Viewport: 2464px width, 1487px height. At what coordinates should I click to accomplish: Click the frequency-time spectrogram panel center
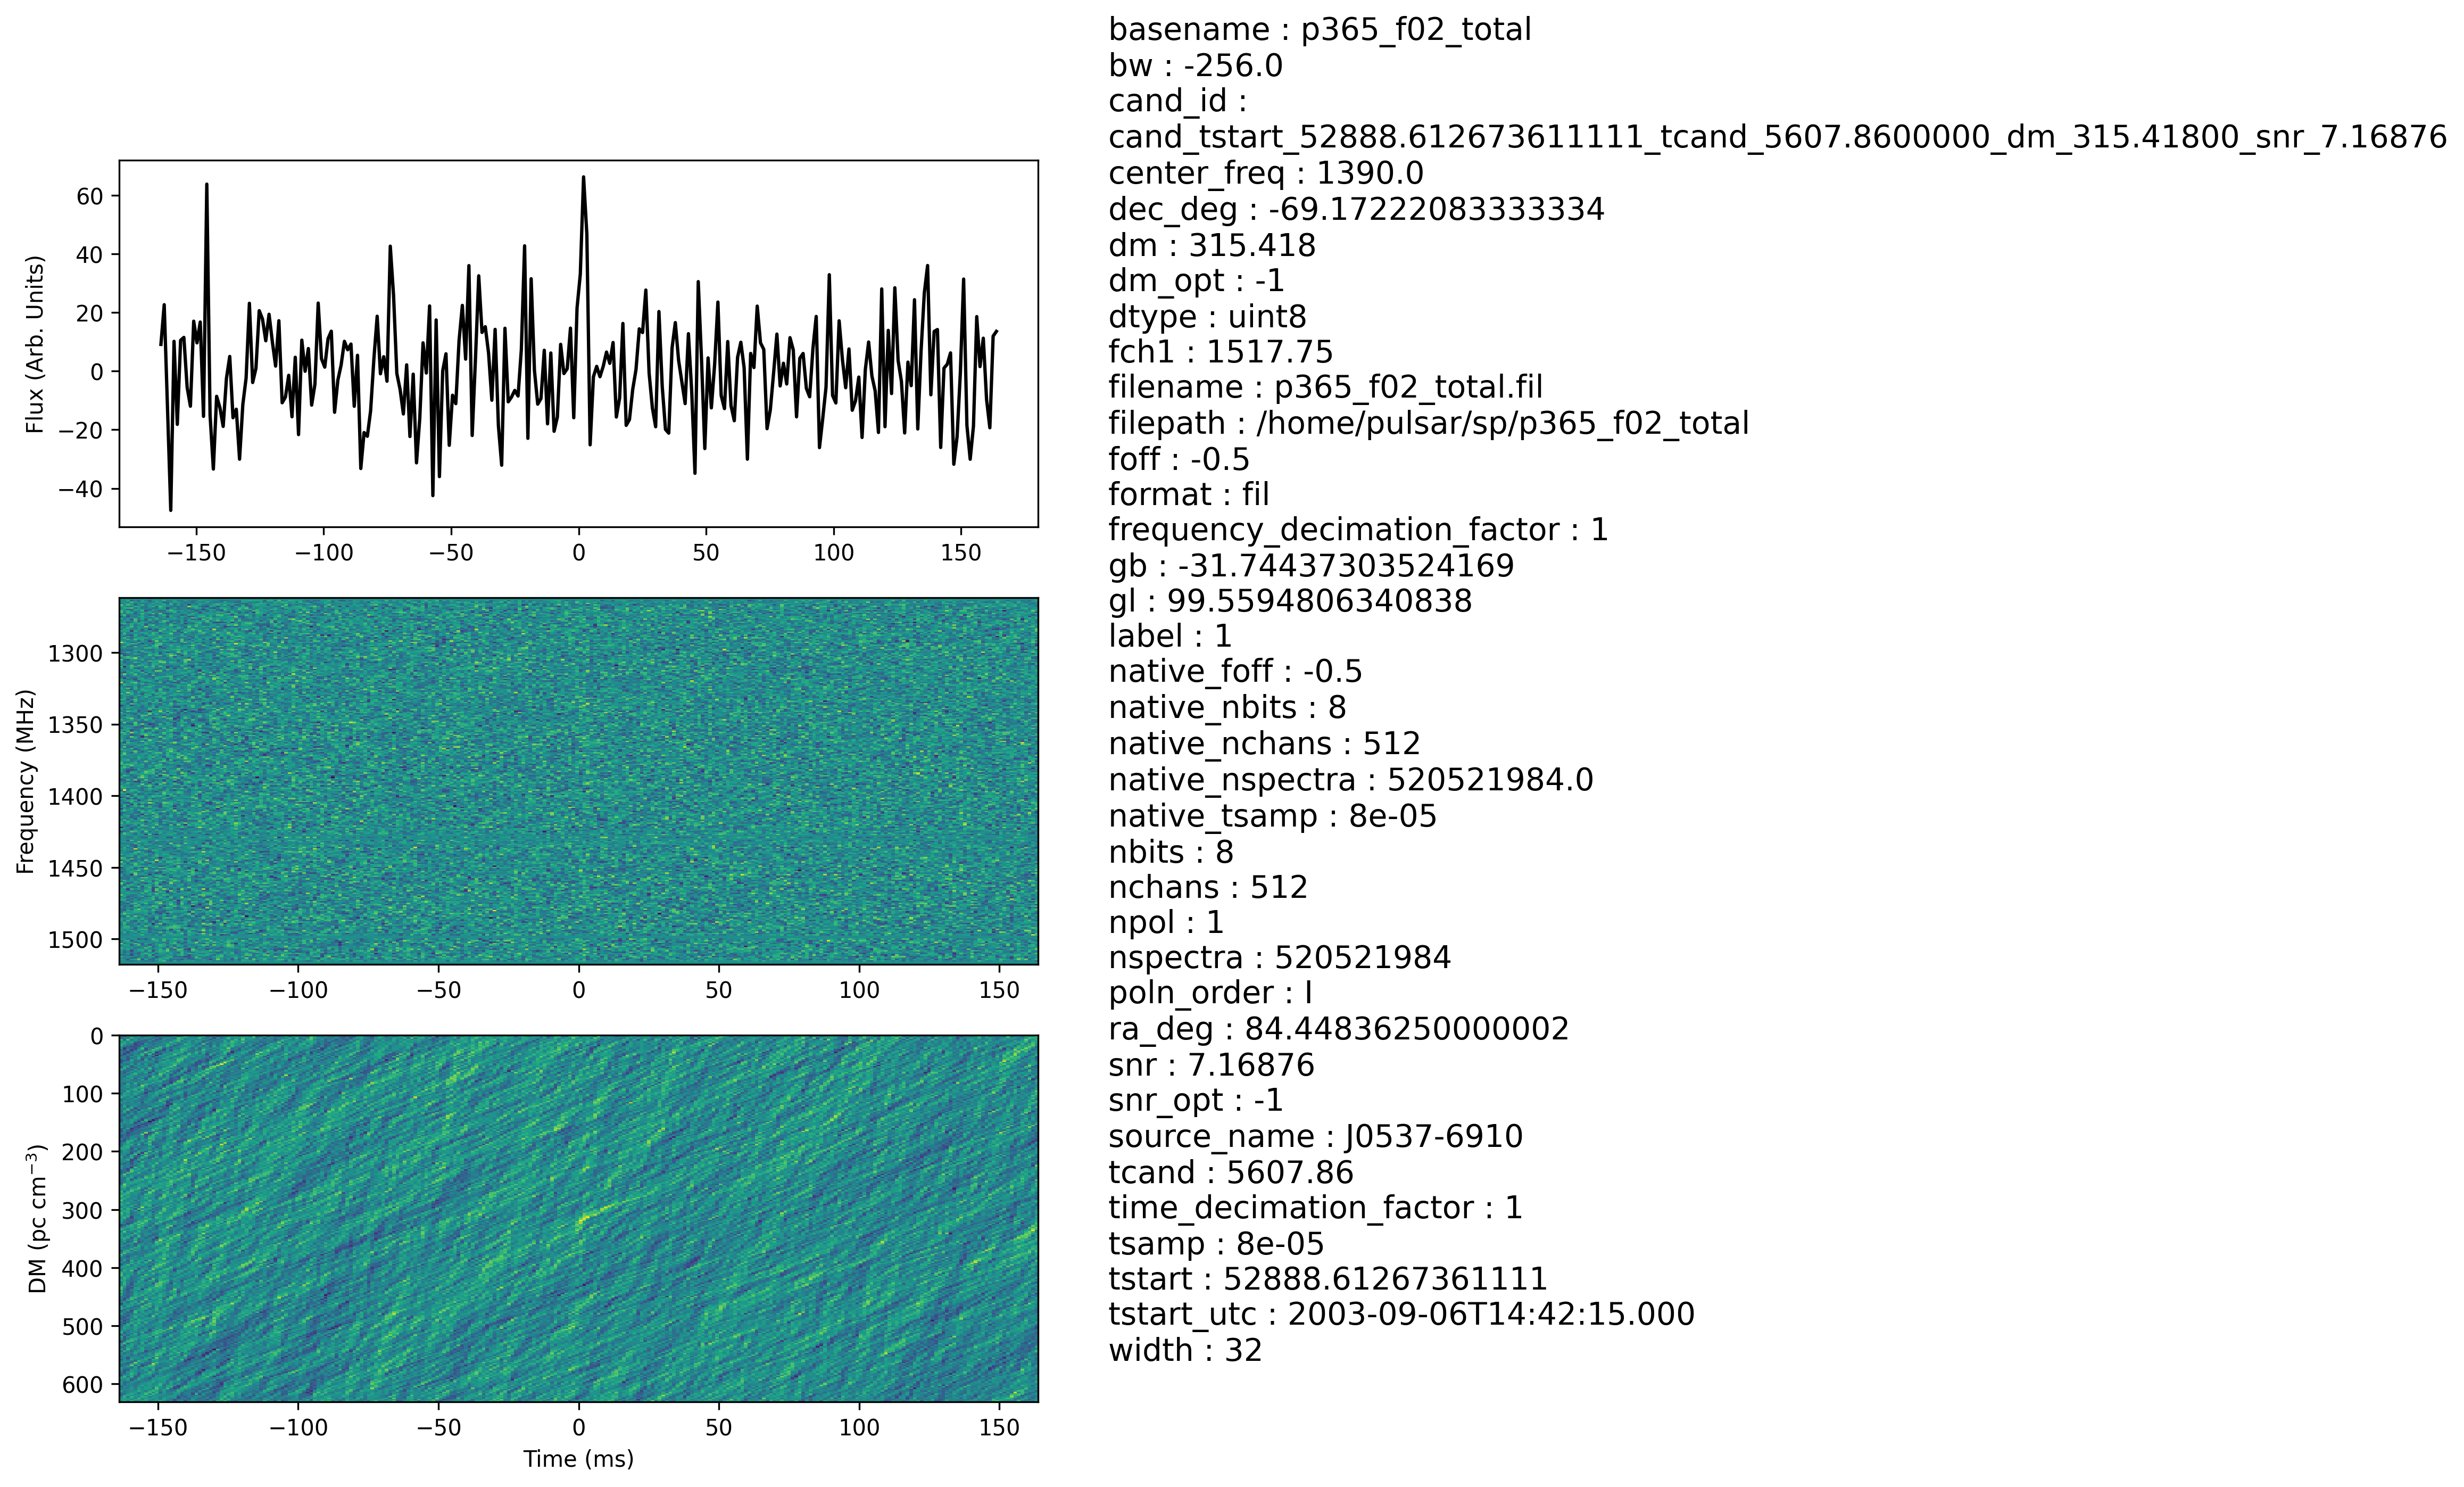(x=578, y=781)
